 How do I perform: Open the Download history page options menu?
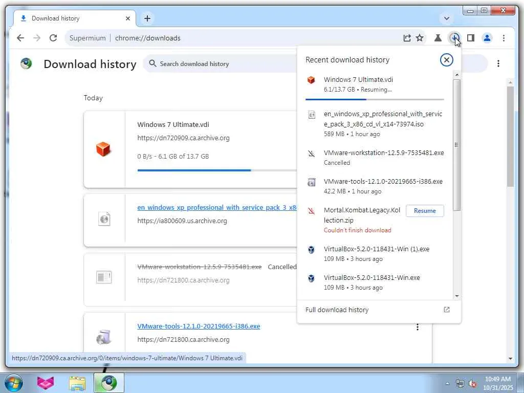(498, 63)
